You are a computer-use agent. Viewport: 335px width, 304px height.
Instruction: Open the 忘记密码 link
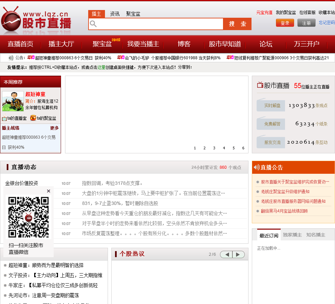click(327, 23)
